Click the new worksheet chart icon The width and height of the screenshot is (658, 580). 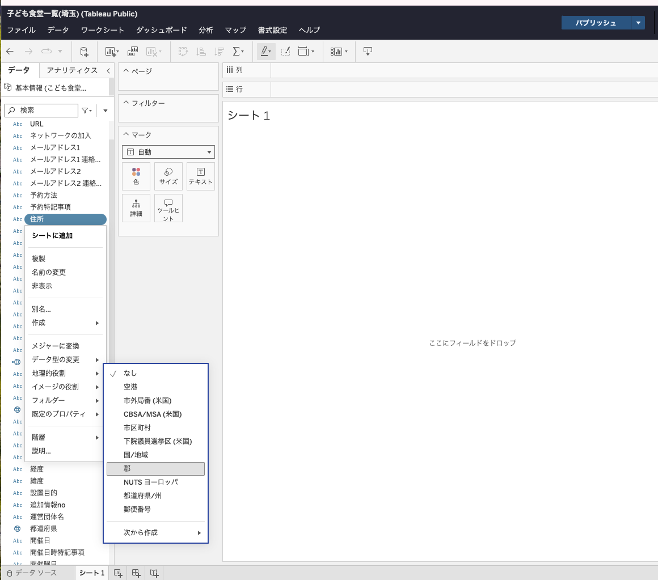coord(112,52)
